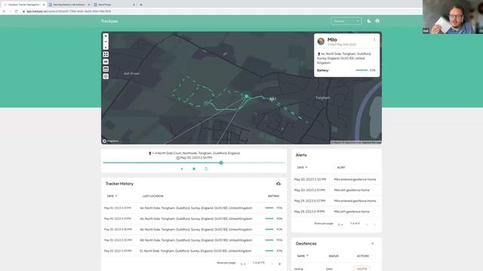Click the Milo battery level bar

pyautogui.click(x=361, y=70)
